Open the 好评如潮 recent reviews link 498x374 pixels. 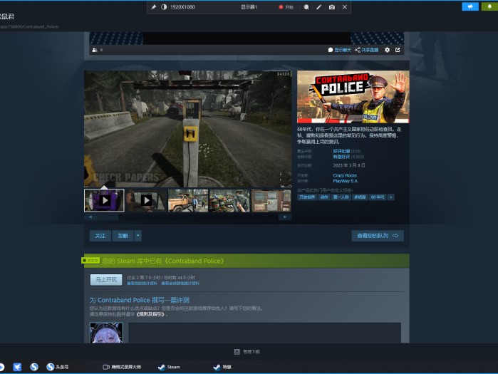pos(341,151)
